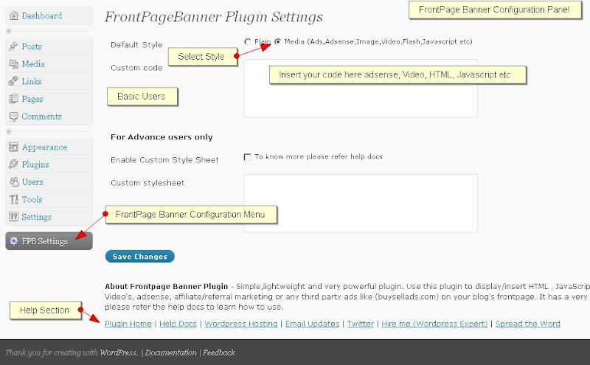The height and width of the screenshot is (365, 590).
Task: Click the Posts pushpin icon
Action: (x=13, y=46)
